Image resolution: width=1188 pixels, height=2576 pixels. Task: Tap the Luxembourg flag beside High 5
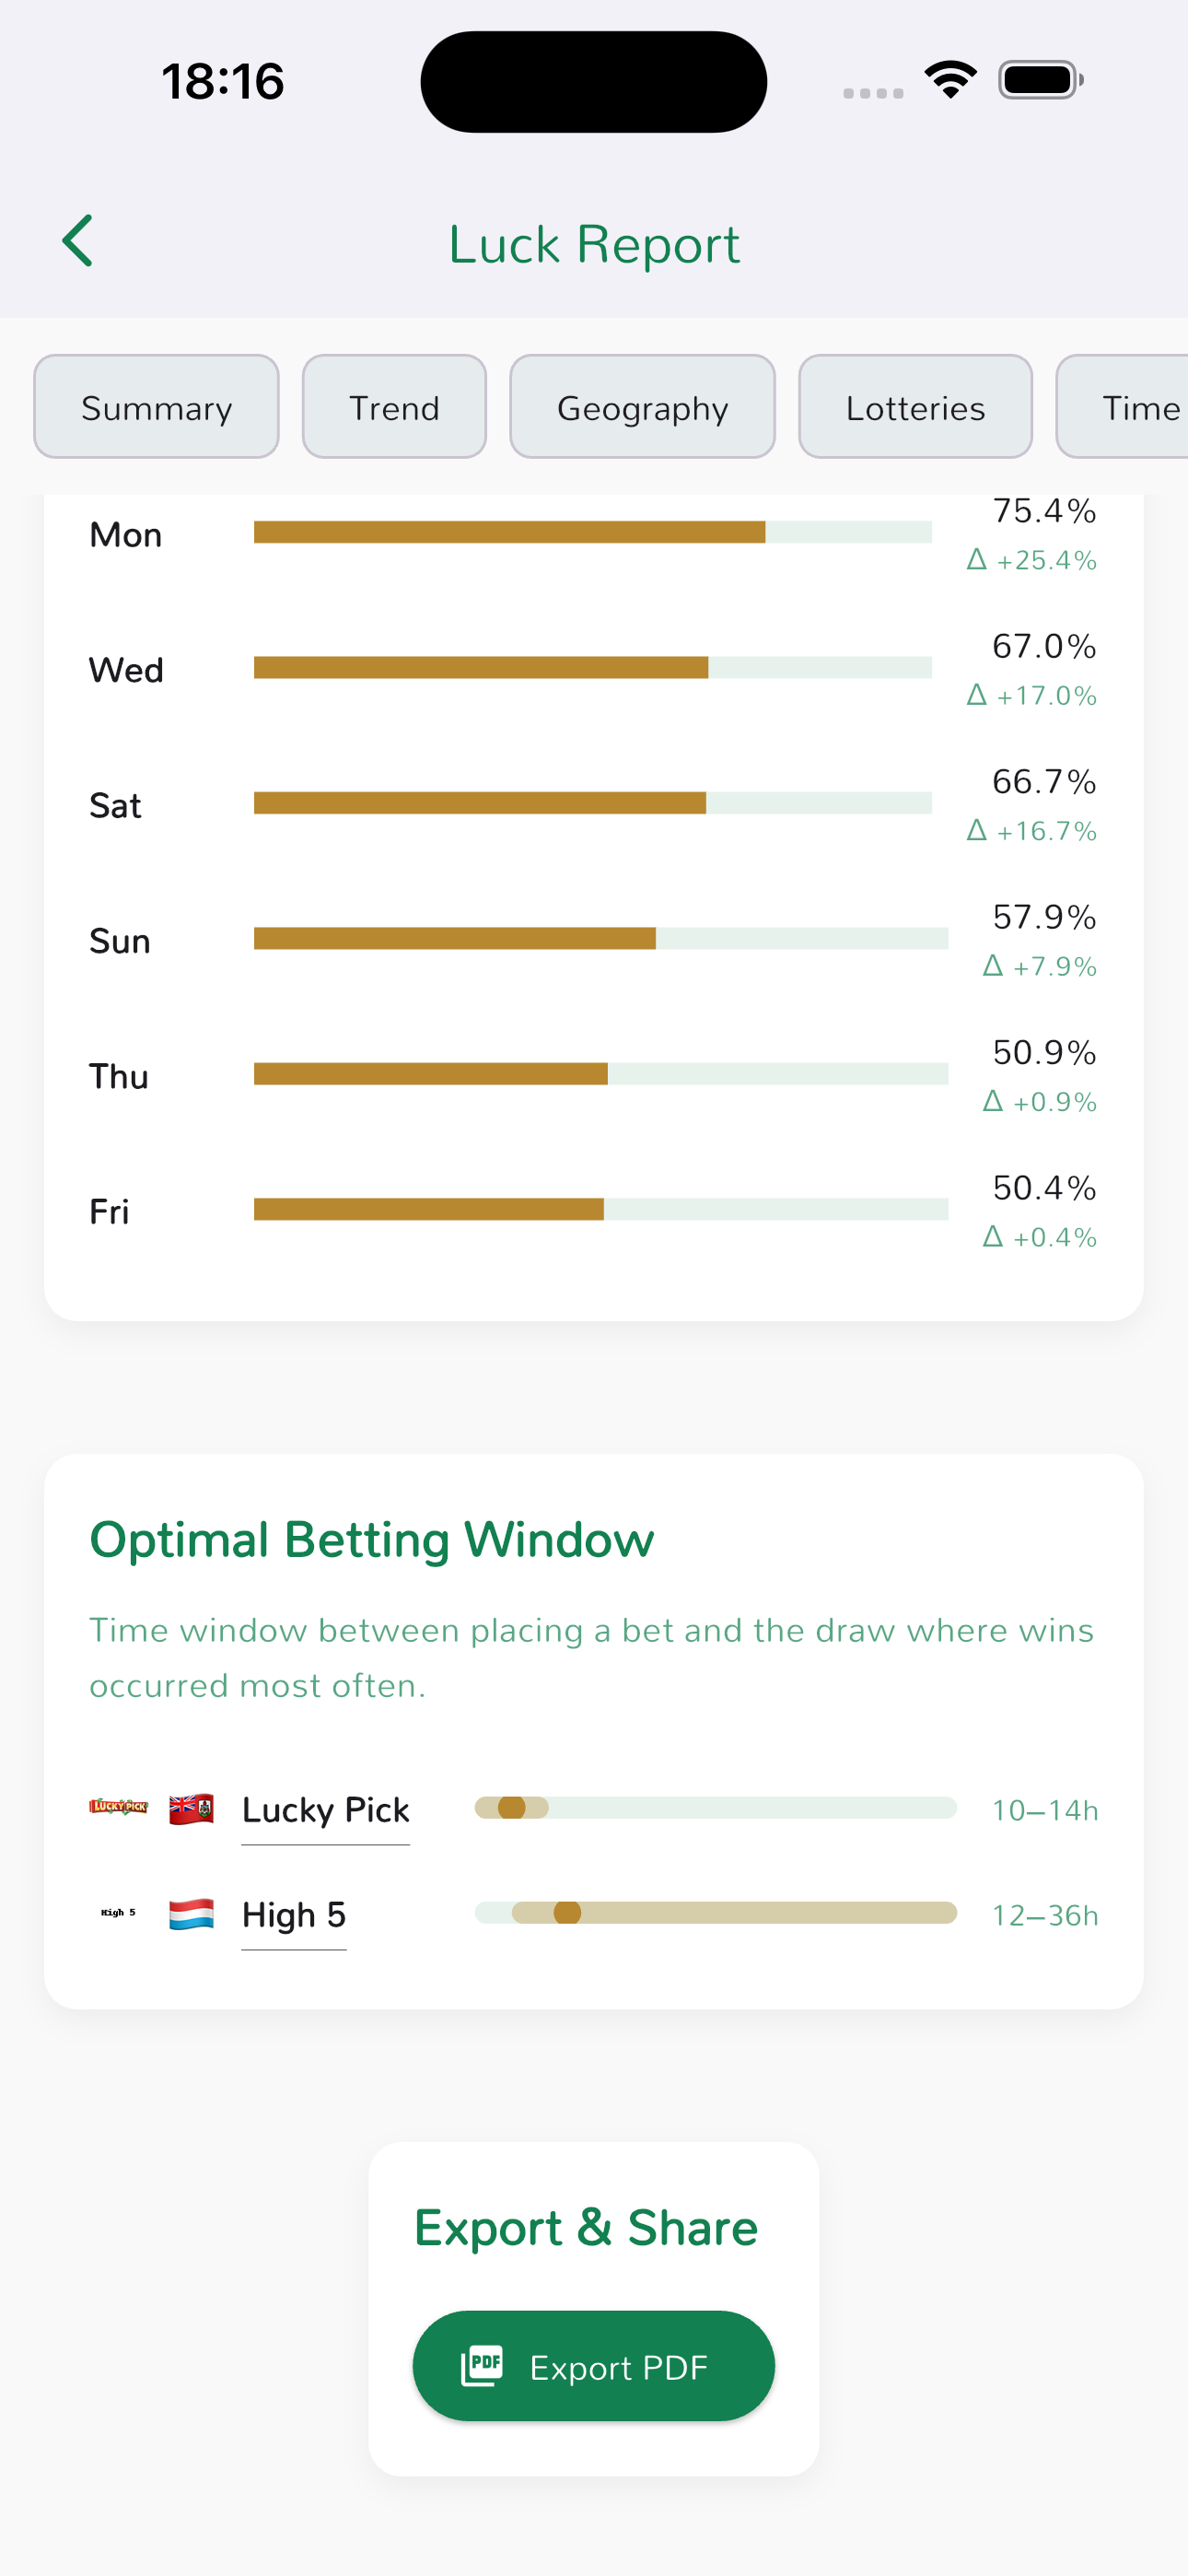tap(191, 1914)
